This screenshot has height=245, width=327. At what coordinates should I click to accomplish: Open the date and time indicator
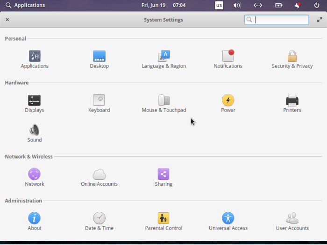click(163, 5)
